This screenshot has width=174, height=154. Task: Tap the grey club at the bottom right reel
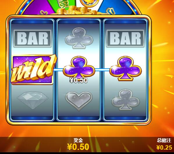(126, 100)
